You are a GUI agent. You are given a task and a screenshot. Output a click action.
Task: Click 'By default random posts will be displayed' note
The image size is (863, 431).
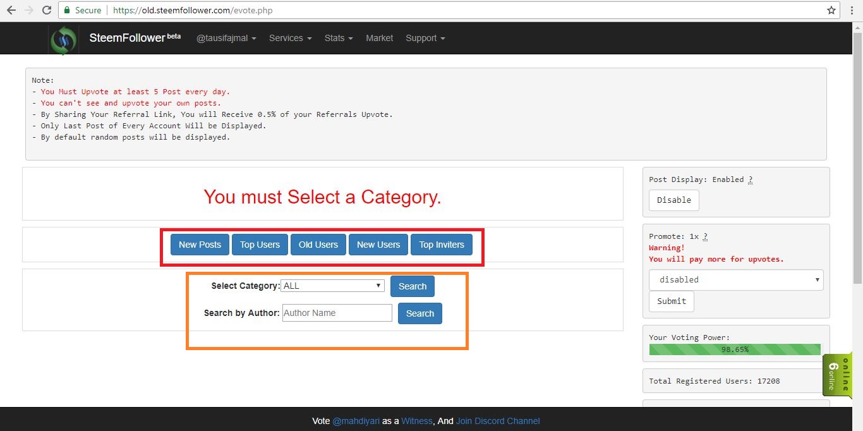(x=135, y=137)
